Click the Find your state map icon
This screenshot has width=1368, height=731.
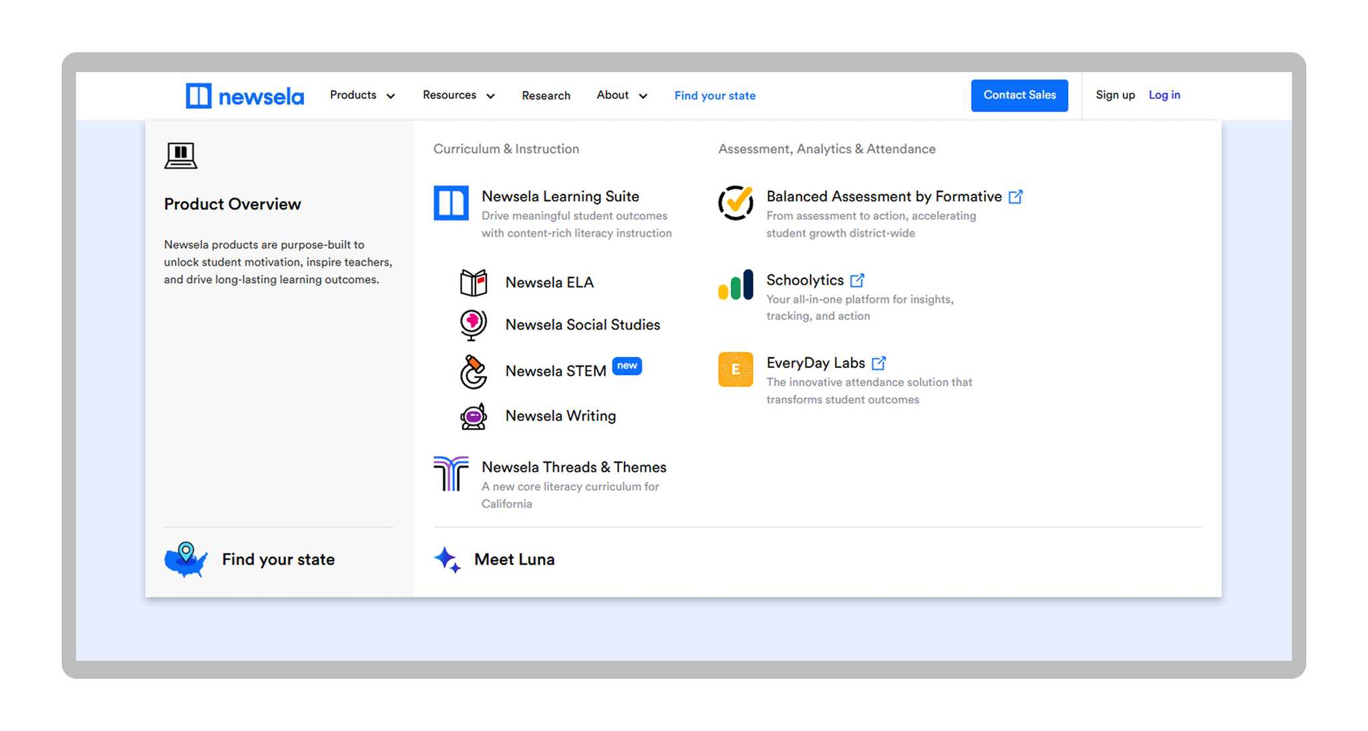tap(186, 559)
